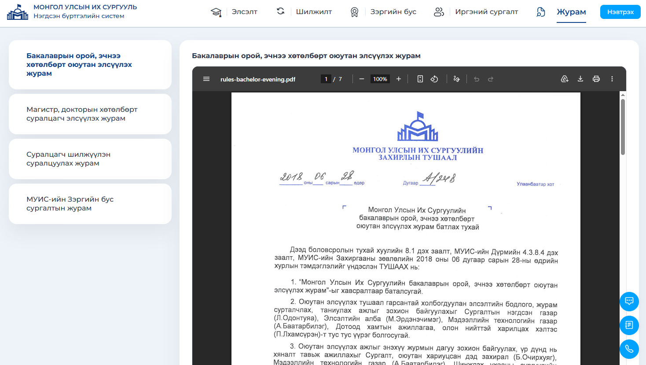The height and width of the screenshot is (365, 646).
Task: Rotate the PDF document counterclockwise
Action: (x=434, y=79)
